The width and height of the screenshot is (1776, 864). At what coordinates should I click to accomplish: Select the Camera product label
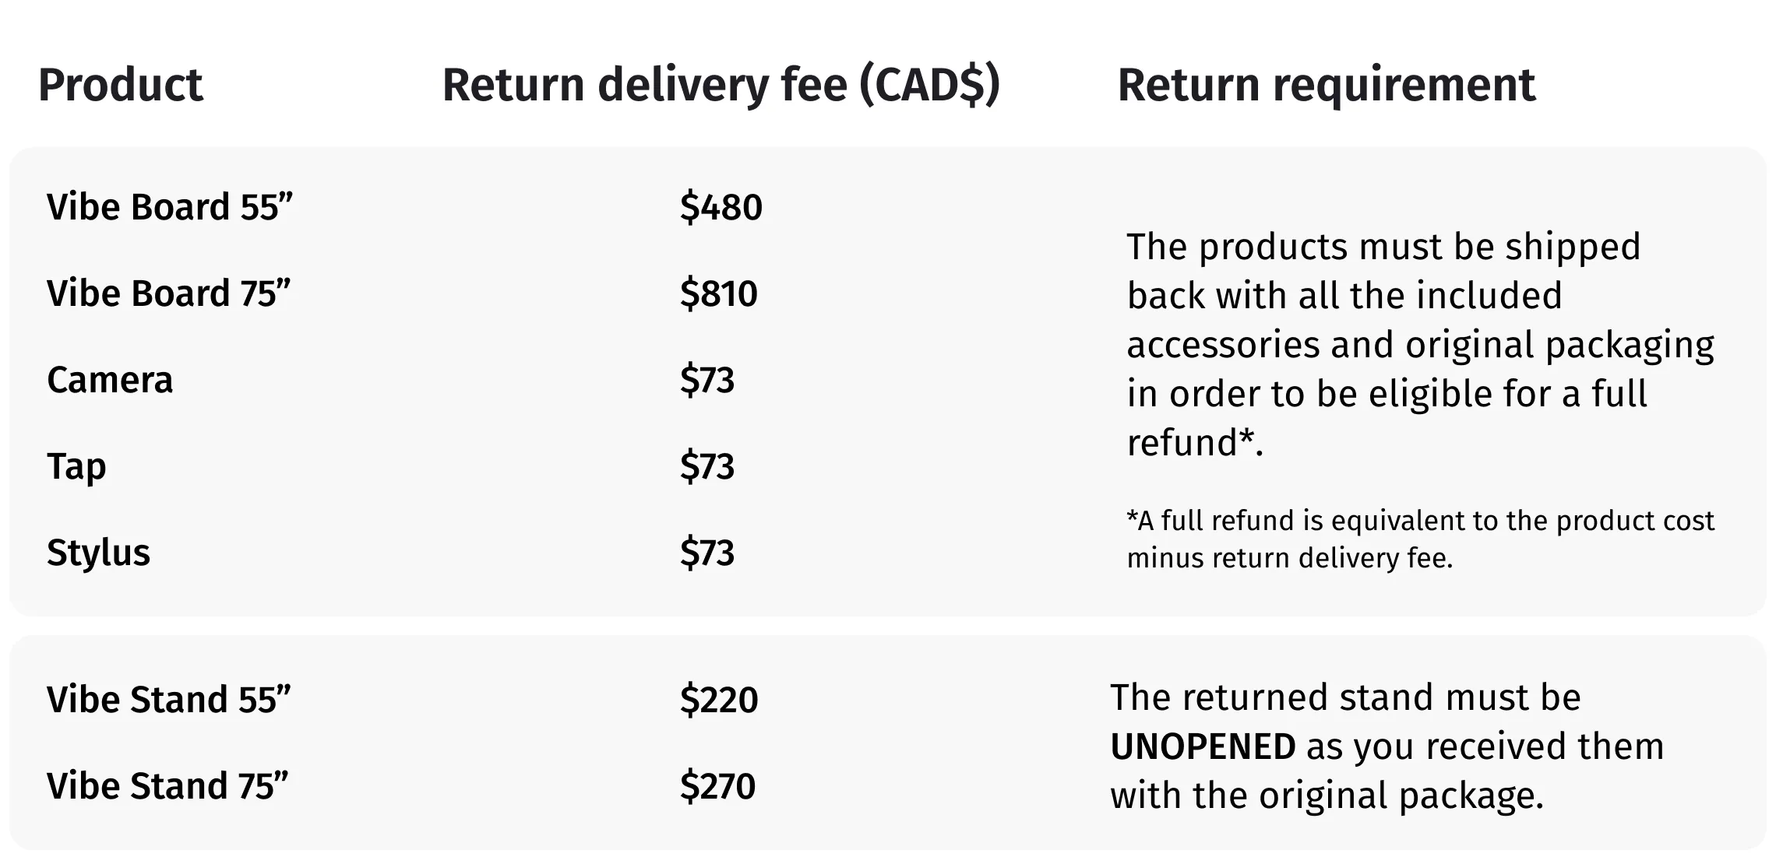110,380
